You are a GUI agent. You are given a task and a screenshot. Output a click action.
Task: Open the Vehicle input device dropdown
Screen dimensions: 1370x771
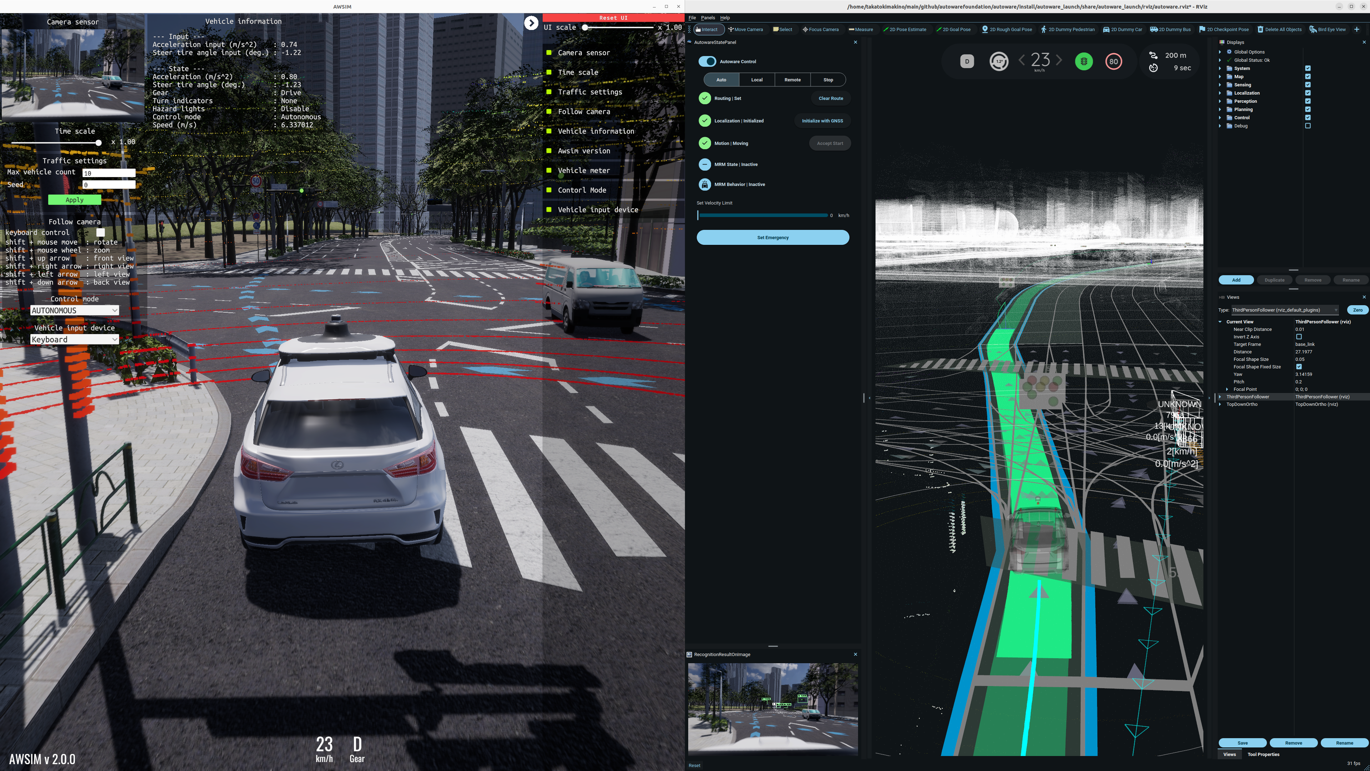[x=75, y=339]
